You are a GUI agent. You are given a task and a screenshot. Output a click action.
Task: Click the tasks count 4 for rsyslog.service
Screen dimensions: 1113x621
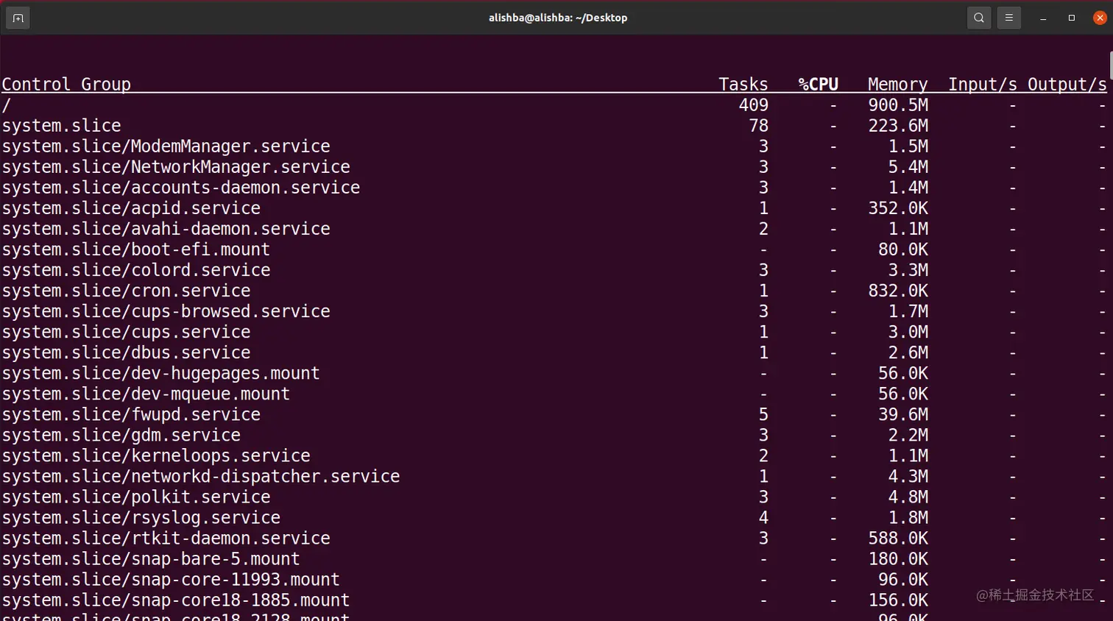[763, 517]
